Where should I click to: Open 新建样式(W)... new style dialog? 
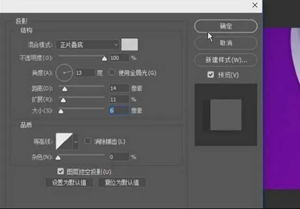[226, 60]
